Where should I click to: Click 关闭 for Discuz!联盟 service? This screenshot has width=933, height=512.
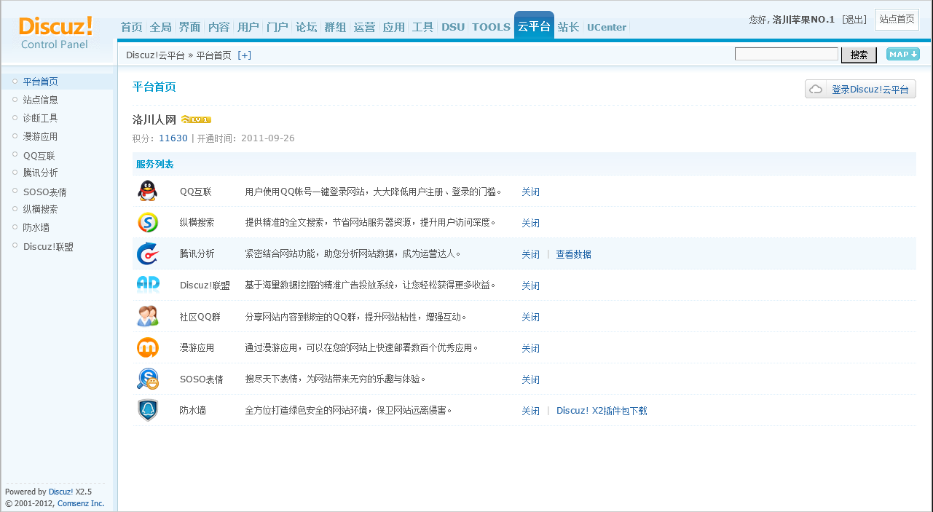[530, 286]
